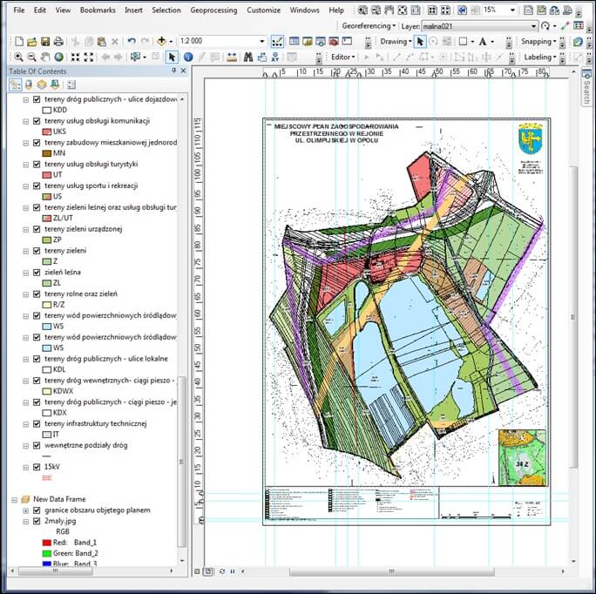Open the Labeling menu button
The height and width of the screenshot is (594, 596).
point(539,57)
